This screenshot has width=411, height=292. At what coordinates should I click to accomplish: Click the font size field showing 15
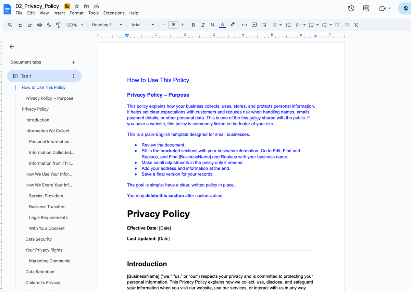point(173,25)
